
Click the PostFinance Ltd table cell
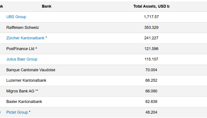click(x=20, y=49)
